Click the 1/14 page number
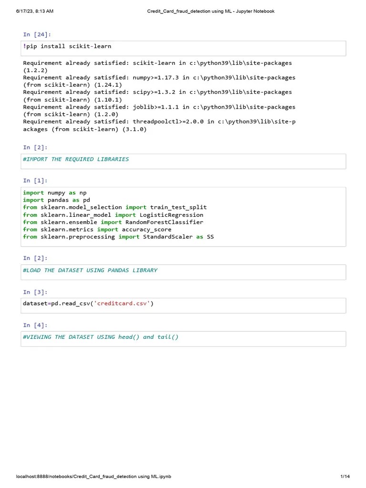366x488 pixels. point(345,477)
